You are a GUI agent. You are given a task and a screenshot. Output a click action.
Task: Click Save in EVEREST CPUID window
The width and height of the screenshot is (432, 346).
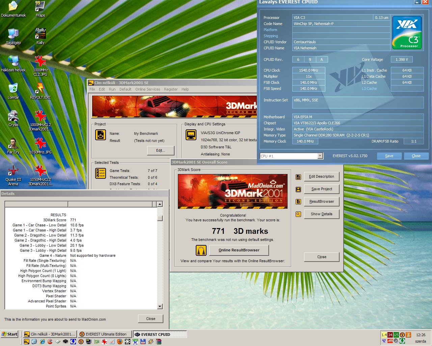[x=389, y=156]
